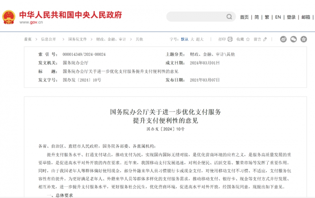
Task: Go to 信息公开 in the breadcrumb
Action: [48, 39]
